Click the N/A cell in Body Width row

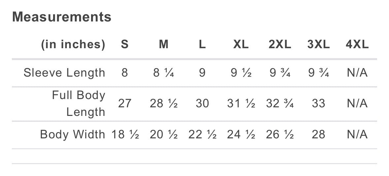[357, 134]
